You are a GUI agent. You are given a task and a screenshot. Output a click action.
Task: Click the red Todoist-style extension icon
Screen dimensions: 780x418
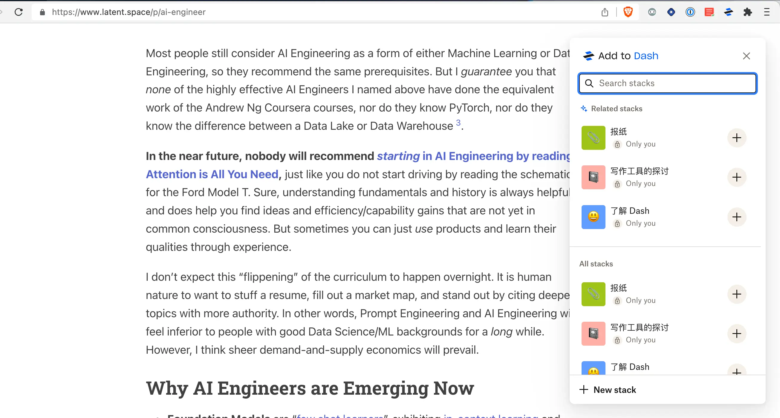tap(709, 12)
